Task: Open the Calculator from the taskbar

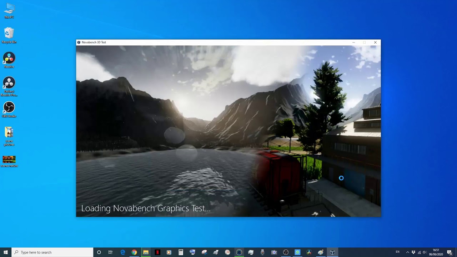Action: pos(181,252)
